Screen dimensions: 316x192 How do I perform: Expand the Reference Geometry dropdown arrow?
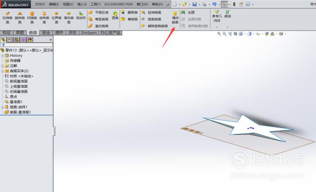[217, 27]
